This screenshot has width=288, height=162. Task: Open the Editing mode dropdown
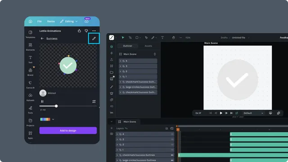pos(69,21)
